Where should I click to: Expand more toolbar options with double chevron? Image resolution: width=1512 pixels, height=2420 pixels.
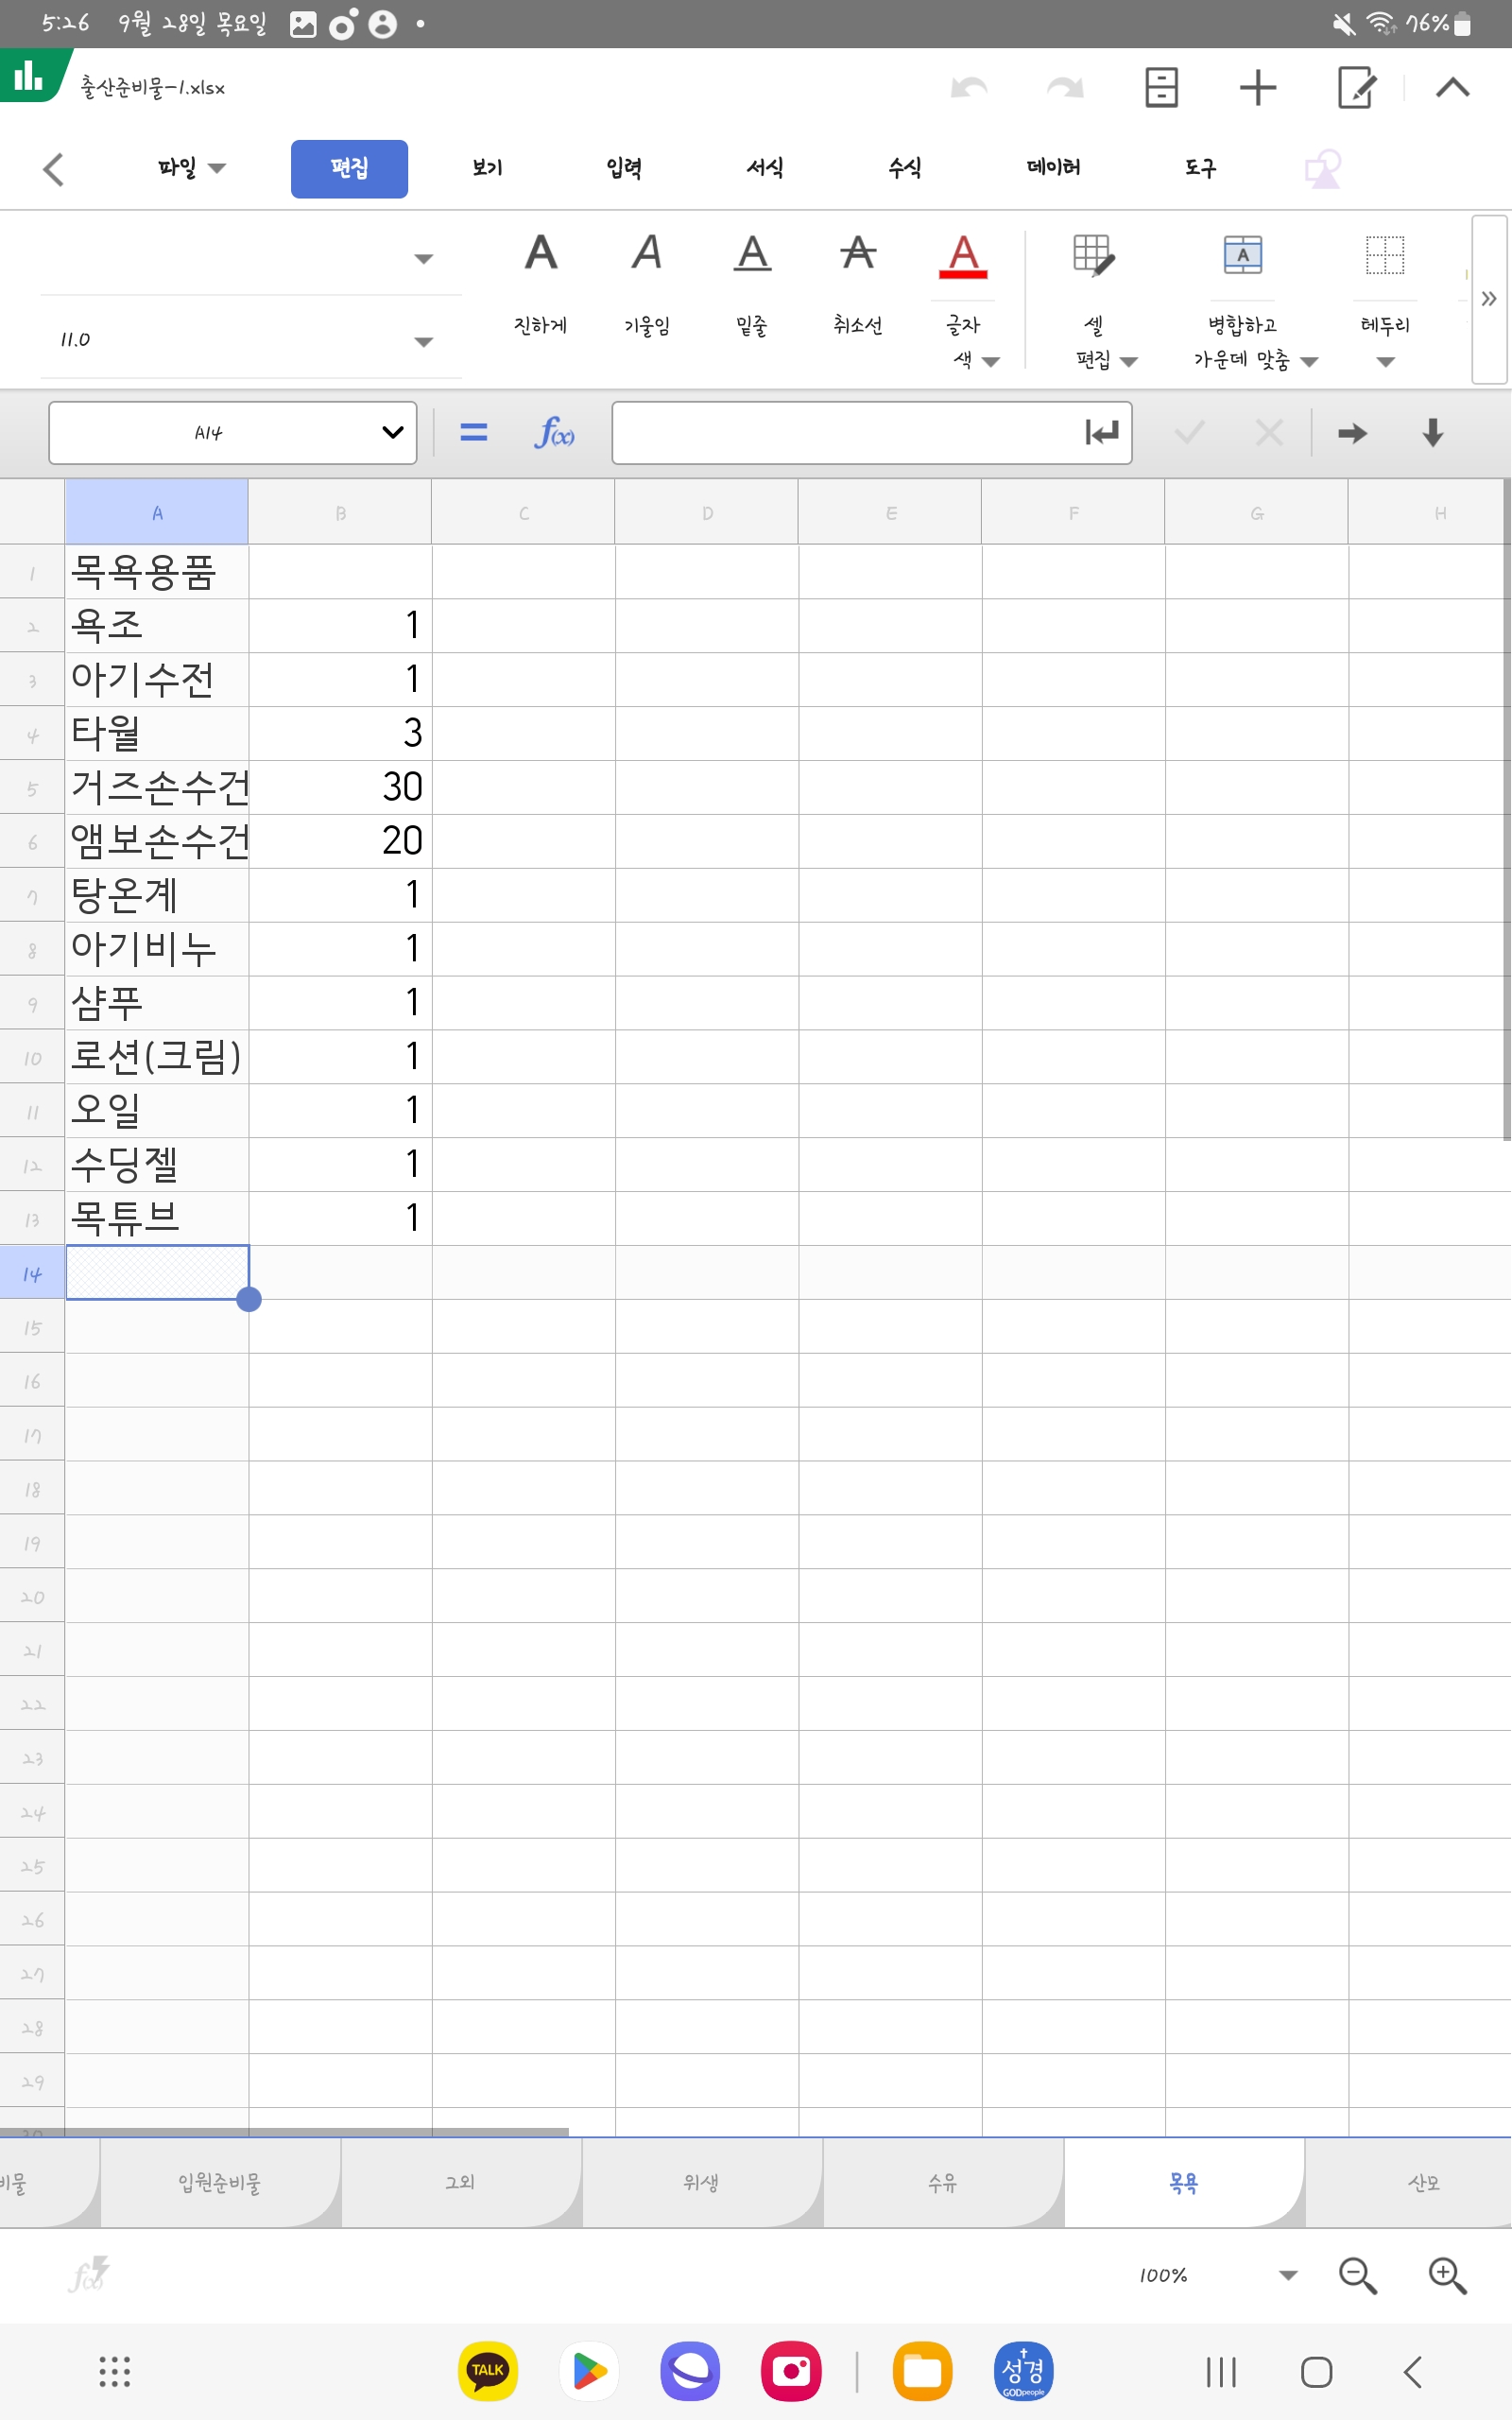(x=1488, y=299)
